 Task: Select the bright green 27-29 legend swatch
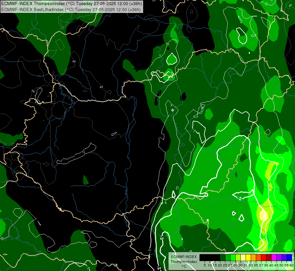click(x=233, y=257)
